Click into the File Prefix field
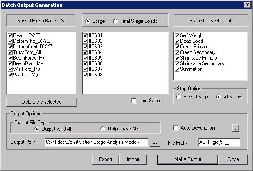 tap(219, 142)
